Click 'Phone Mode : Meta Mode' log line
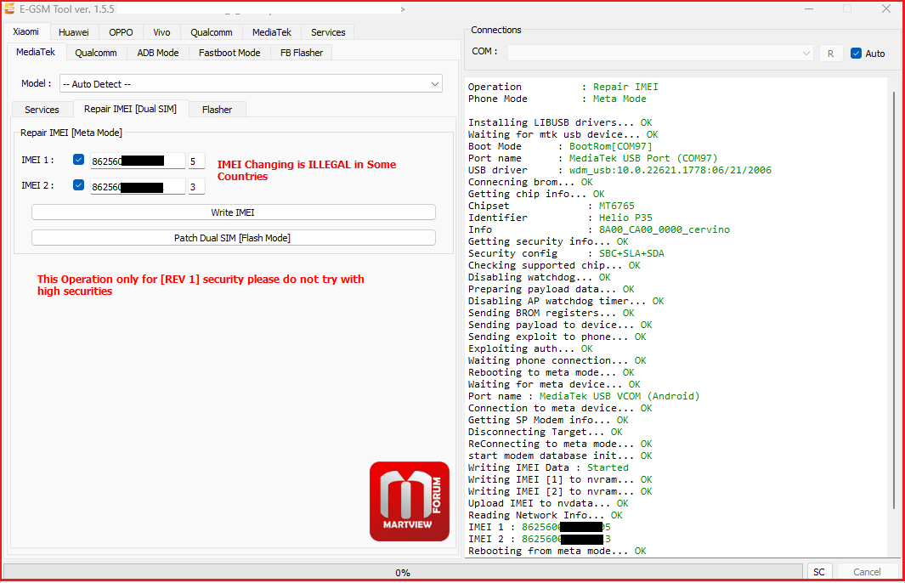The width and height of the screenshot is (905, 583). point(557,99)
